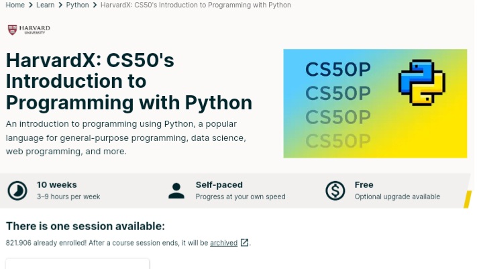The image size is (479, 269).
Task: Open the archived link
Action: click(223, 243)
